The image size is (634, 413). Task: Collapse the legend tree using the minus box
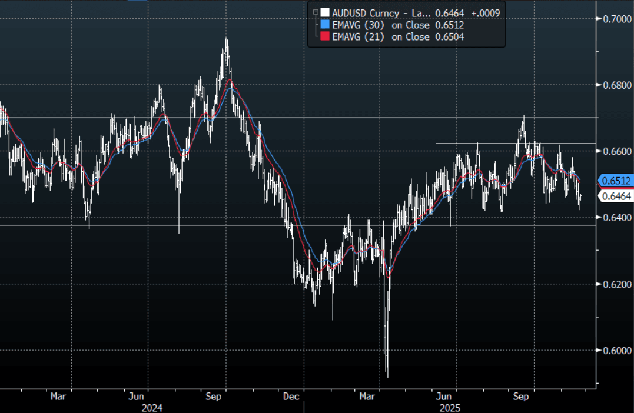click(x=316, y=11)
